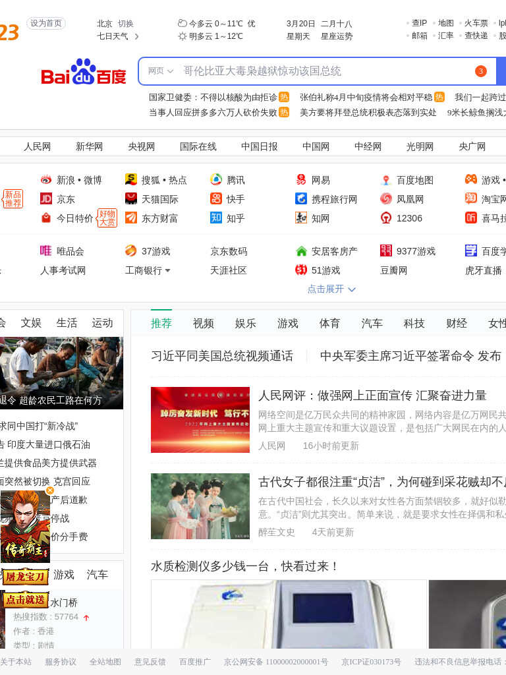
Task: Open the 查IP tool link
Action: tap(419, 23)
